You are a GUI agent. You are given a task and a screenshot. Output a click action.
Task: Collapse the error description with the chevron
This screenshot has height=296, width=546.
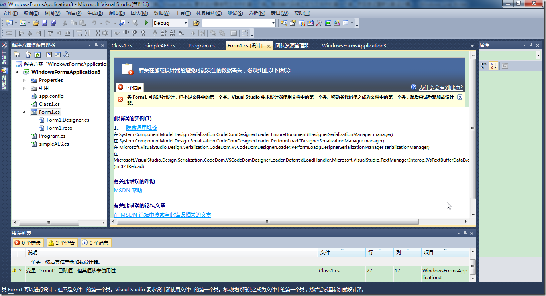tap(460, 97)
